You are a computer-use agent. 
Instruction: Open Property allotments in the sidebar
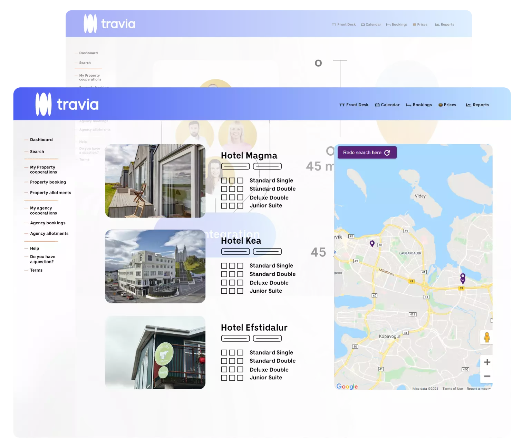point(51,193)
